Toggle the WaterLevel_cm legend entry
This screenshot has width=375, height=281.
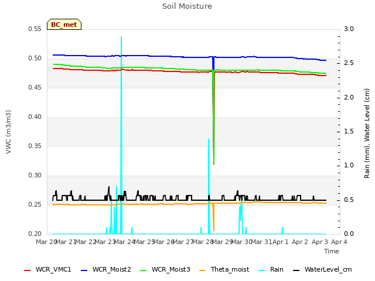(322, 270)
